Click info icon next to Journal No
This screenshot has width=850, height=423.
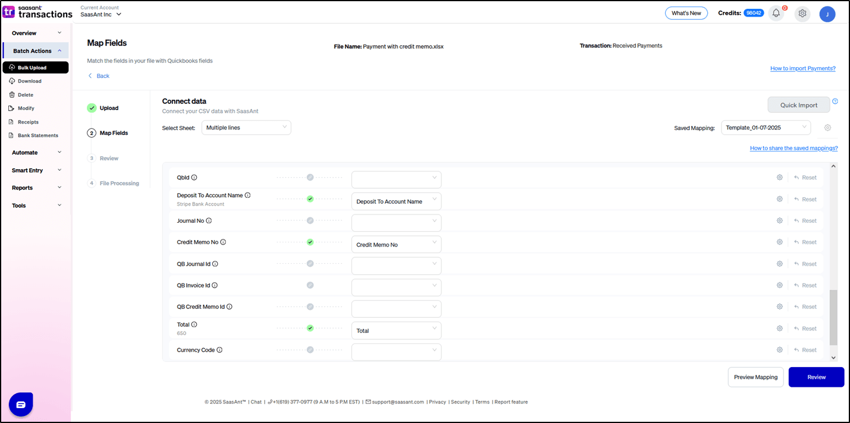(209, 221)
